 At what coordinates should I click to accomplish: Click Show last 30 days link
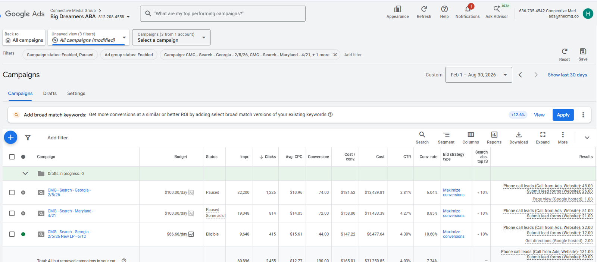coord(567,75)
